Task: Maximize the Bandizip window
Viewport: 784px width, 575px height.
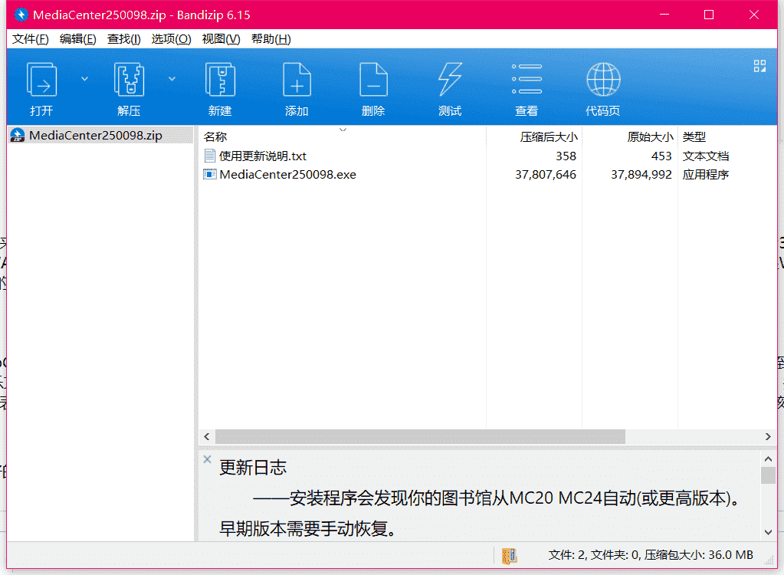Action: click(x=709, y=15)
